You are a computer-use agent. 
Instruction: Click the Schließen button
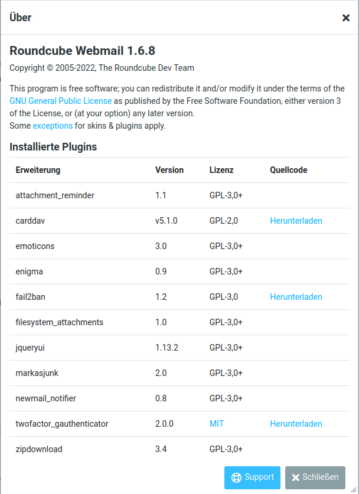point(315,477)
